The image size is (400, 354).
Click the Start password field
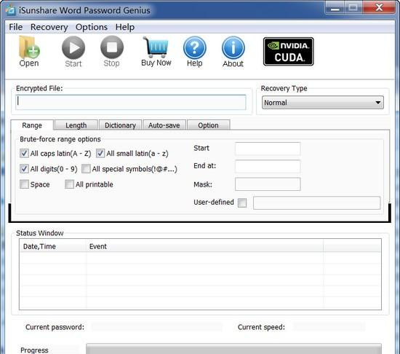coord(268,149)
